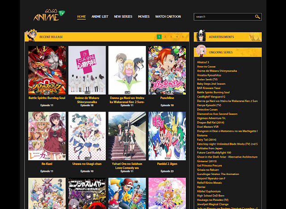
Task: Click the Re-Kan! title link
Action: pos(47,164)
